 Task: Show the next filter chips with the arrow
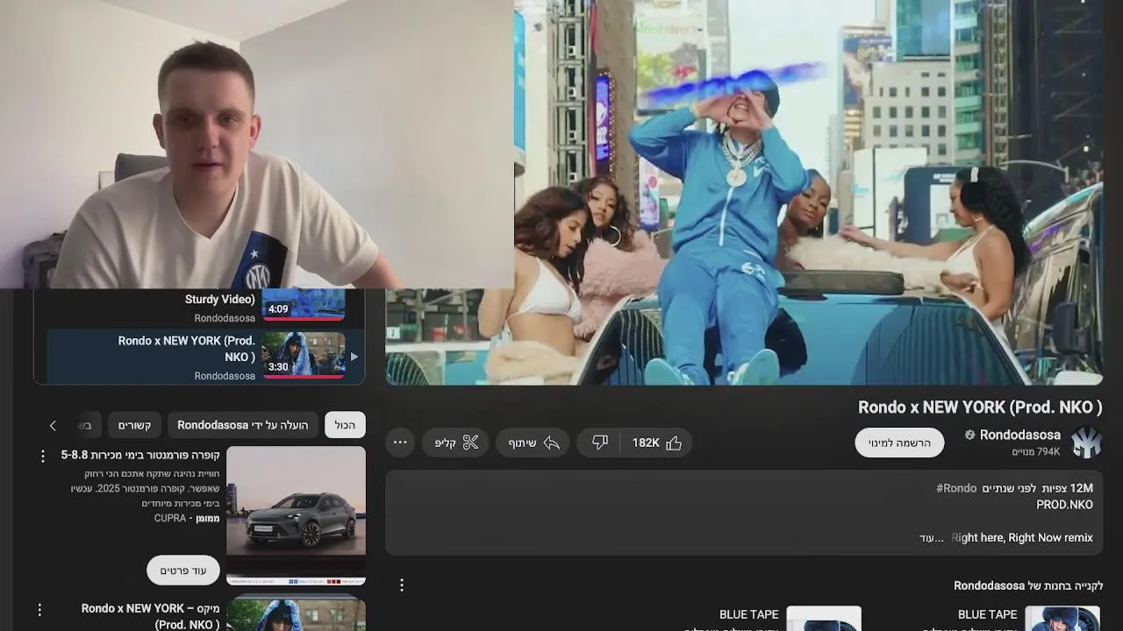53,425
